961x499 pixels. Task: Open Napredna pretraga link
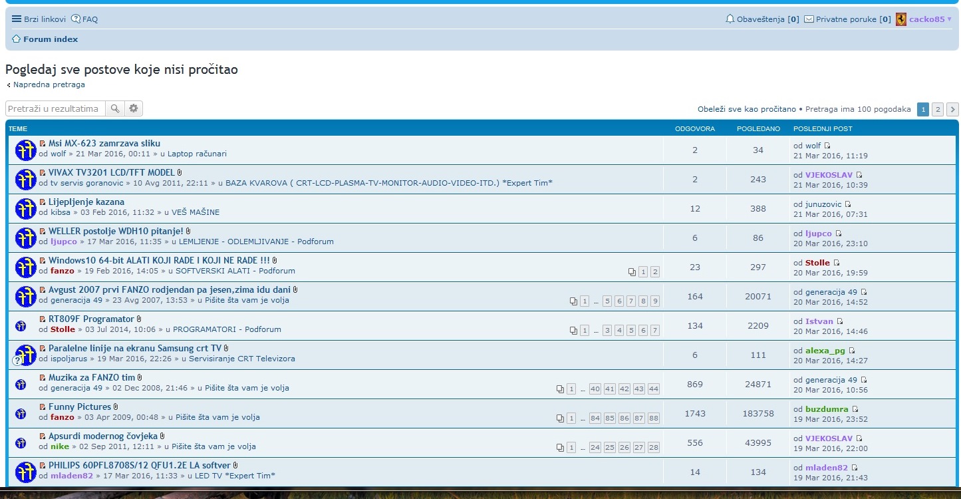(x=49, y=84)
